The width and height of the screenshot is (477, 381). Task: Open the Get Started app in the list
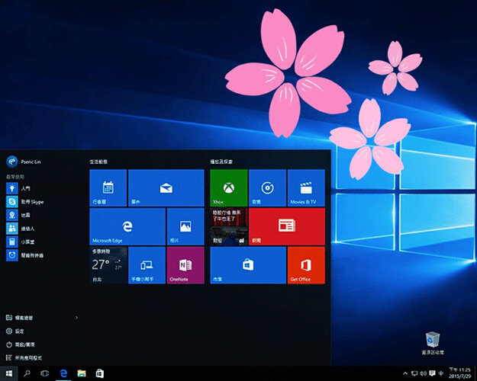click(x=42, y=188)
